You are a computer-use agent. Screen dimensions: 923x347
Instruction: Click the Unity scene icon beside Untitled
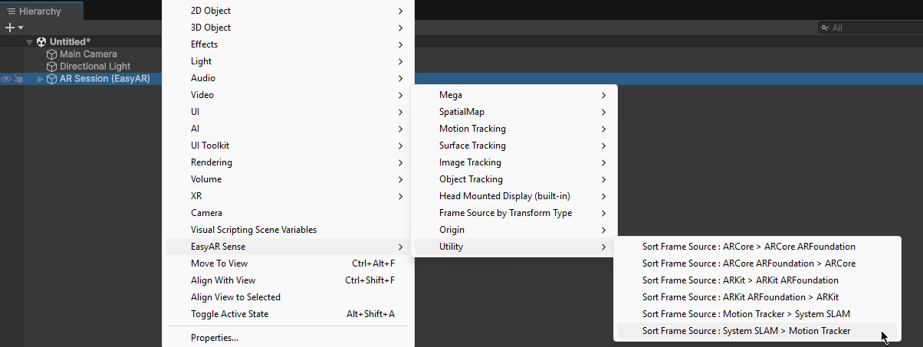click(41, 41)
